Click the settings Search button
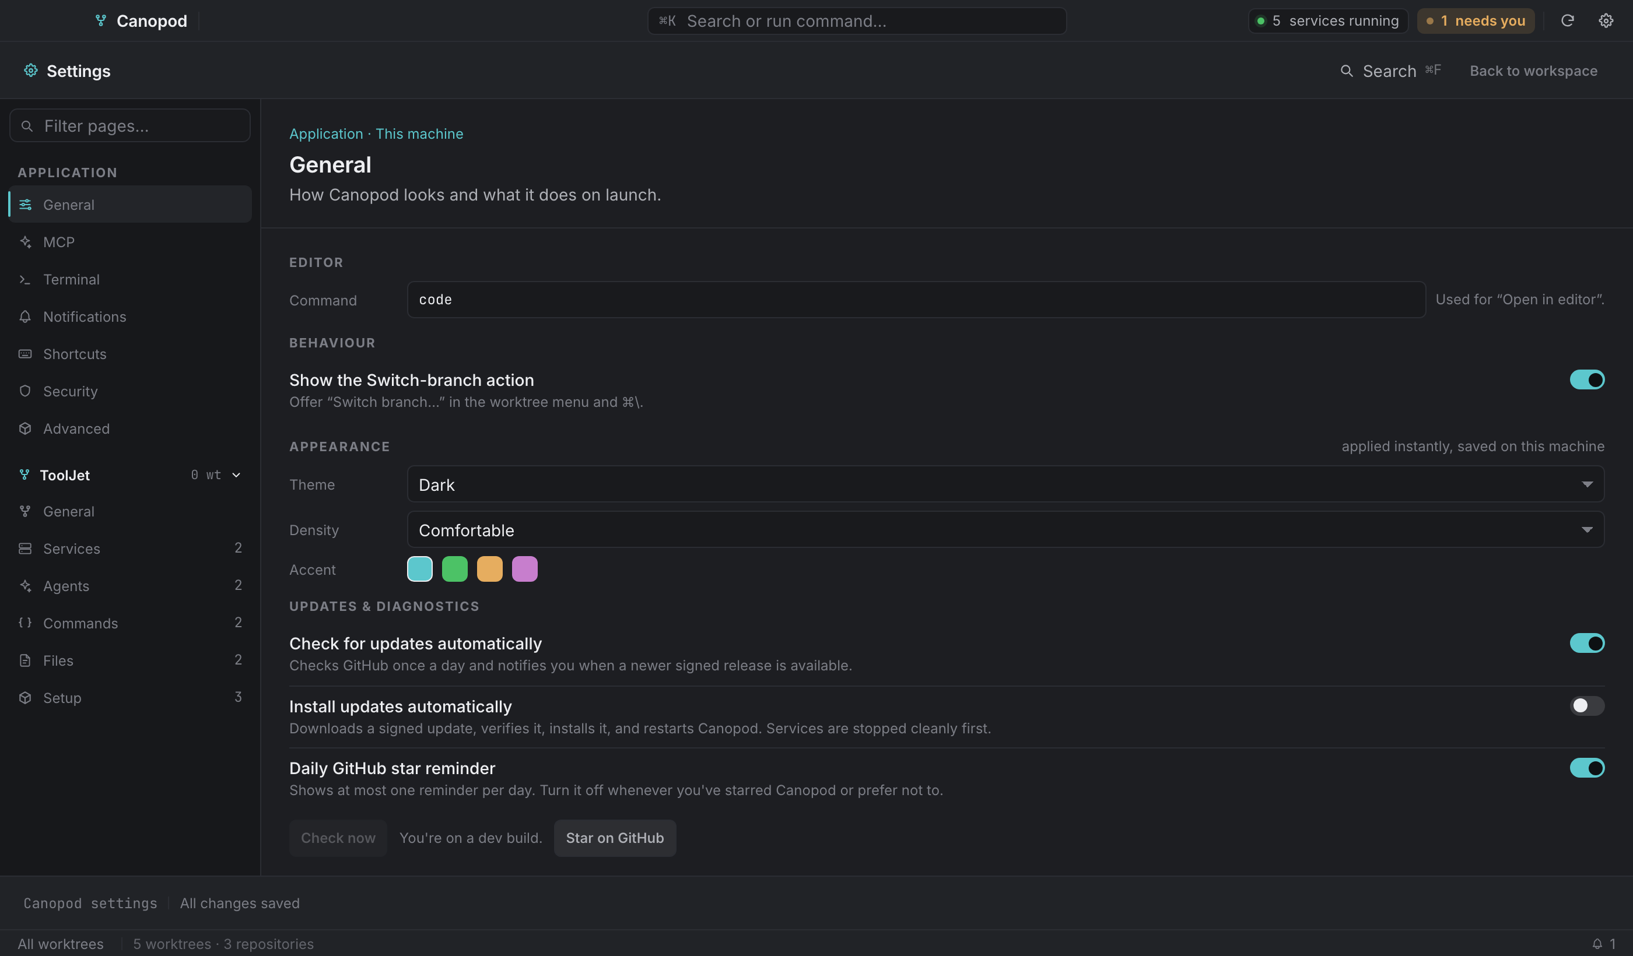The width and height of the screenshot is (1633, 956). (1390, 71)
